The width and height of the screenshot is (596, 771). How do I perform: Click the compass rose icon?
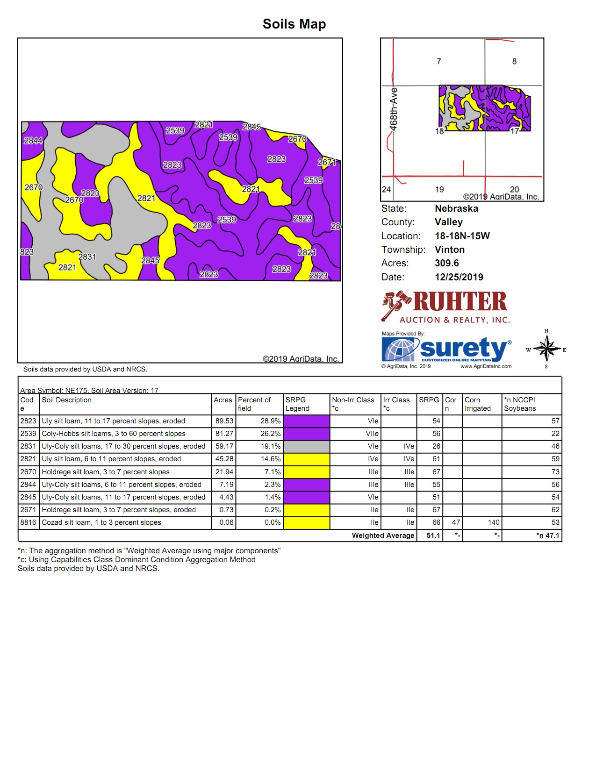[546, 349]
